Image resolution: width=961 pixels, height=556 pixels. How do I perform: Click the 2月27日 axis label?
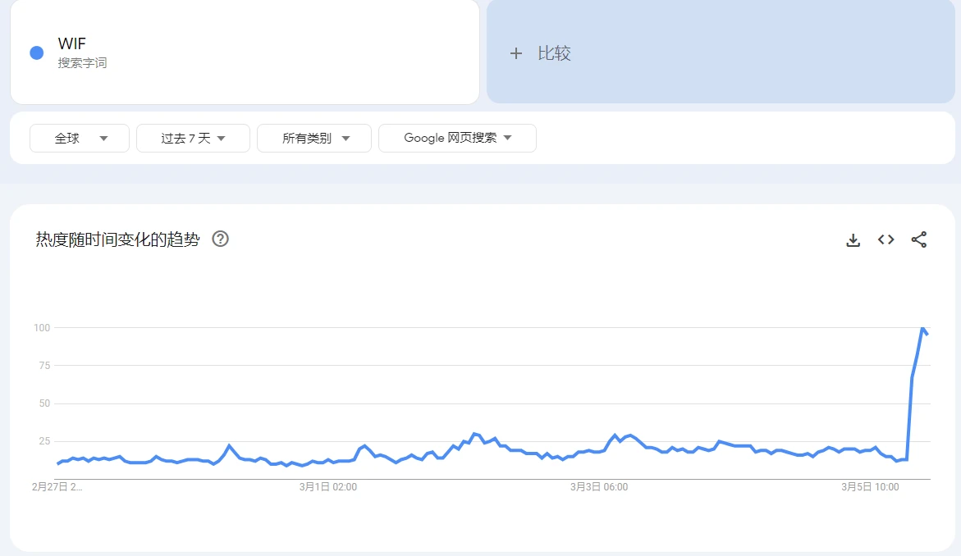pos(55,486)
